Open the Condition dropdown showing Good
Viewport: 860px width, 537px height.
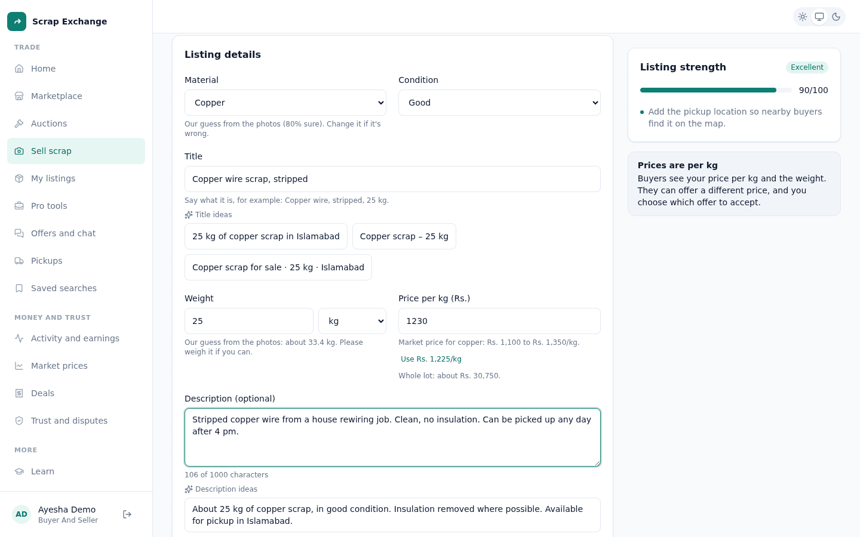499,103
